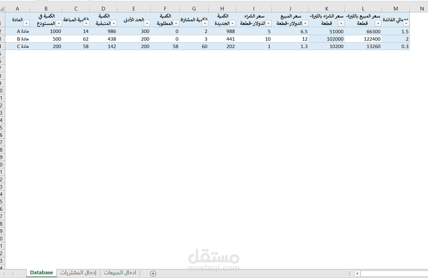Select warehouse quantity cell 1000
The image size is (428, 278).
(46, 31)
